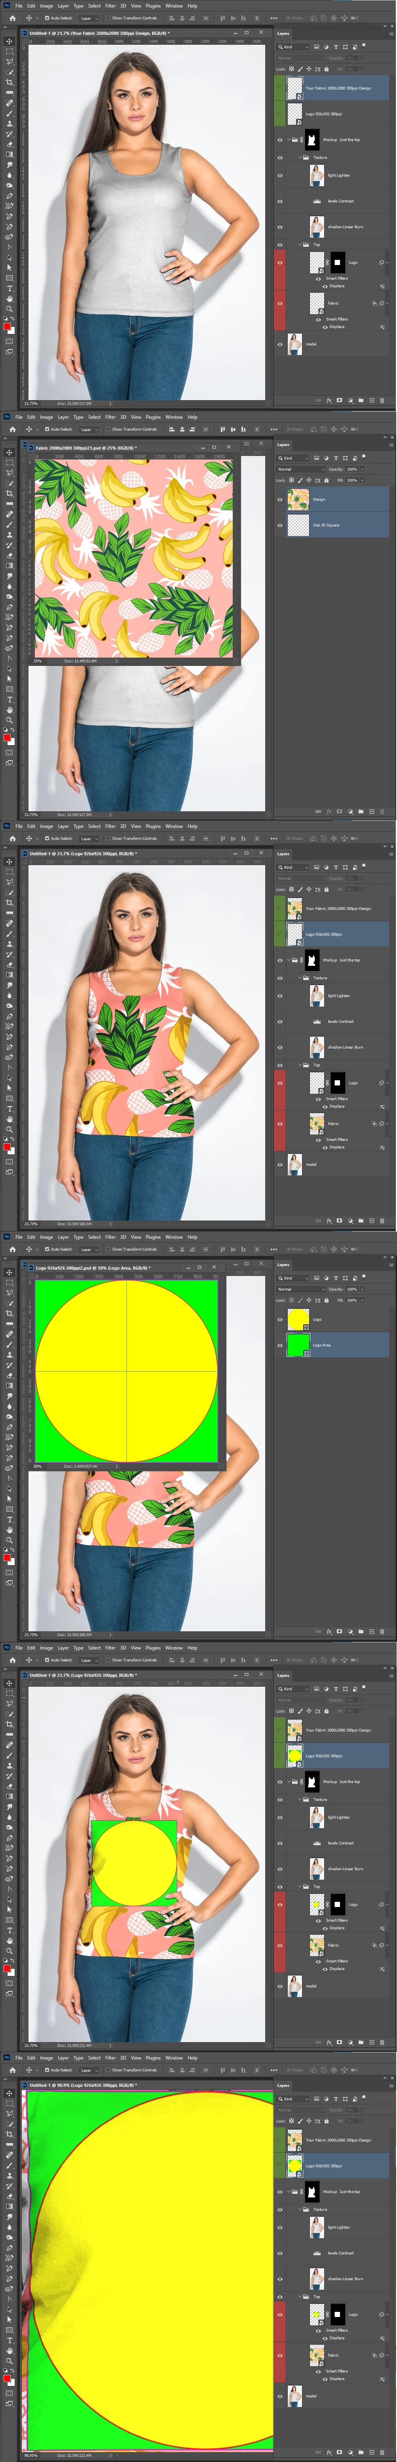
Task: Collapse the Top group in the 90.9% zoom screenshot
Action: pyautogui.click(x=299, y=2297)
